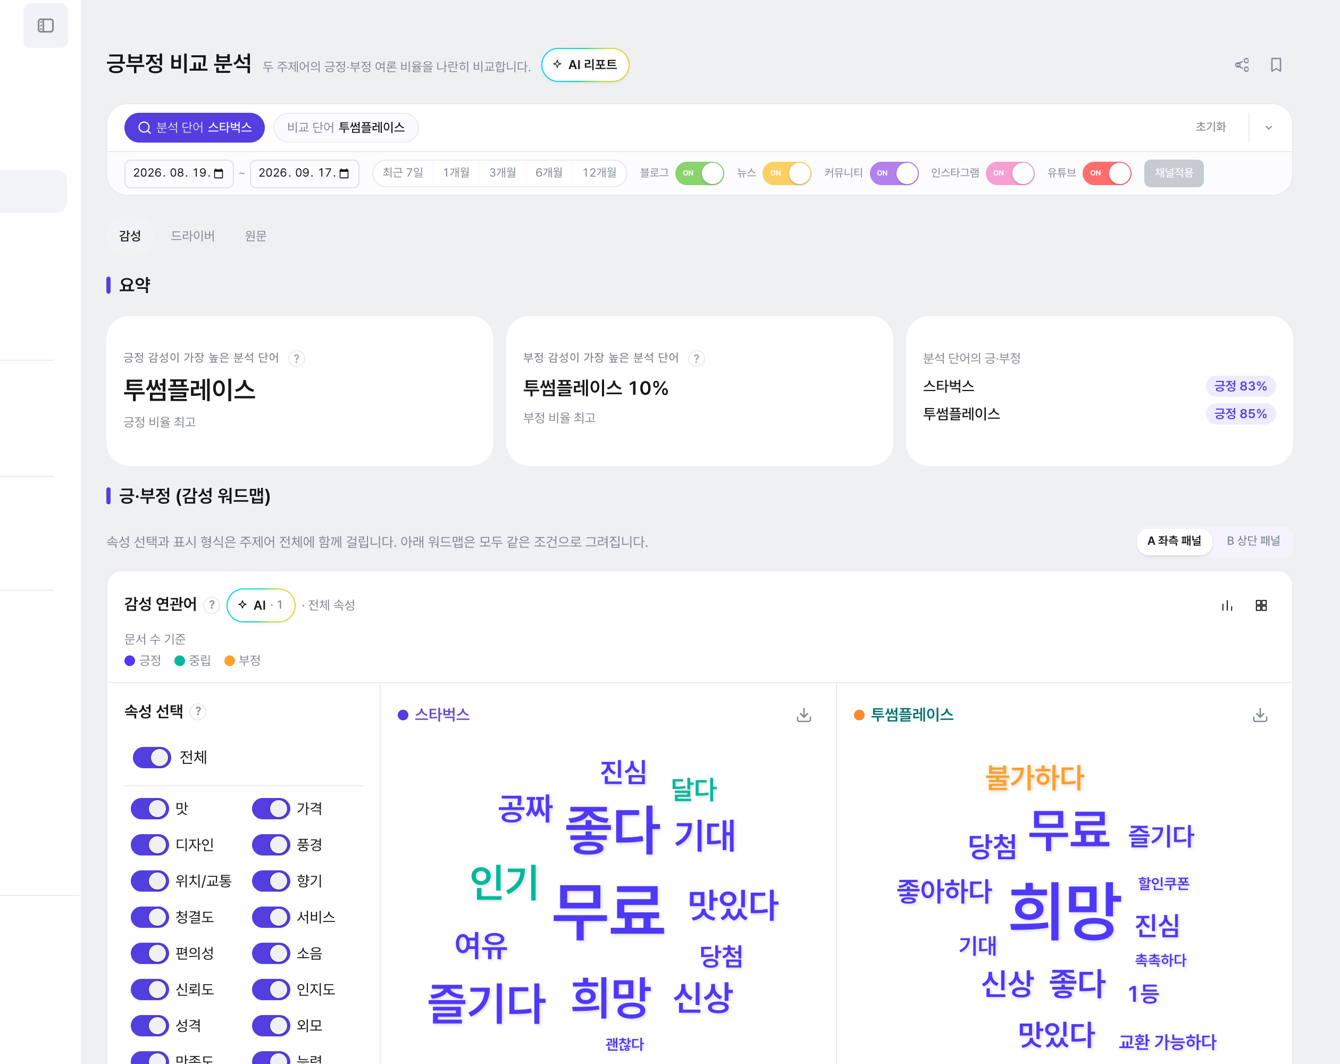Click the word 불가하다 in word cloud
1340x1064 pixels.
click(1035, 777)
